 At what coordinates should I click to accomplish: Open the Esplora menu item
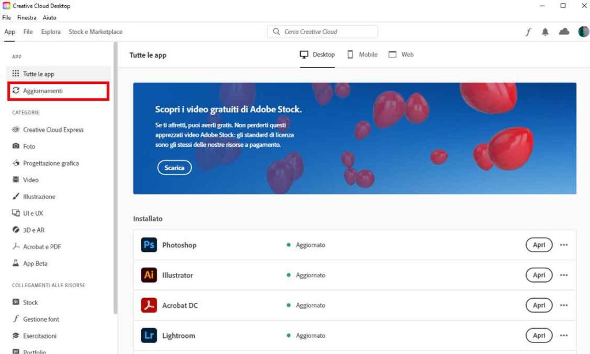[x=51, y=32]
